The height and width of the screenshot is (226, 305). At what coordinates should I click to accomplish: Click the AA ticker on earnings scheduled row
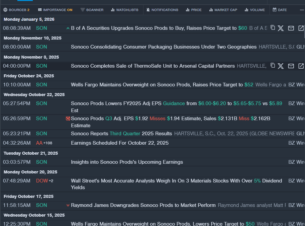(39, 143)
